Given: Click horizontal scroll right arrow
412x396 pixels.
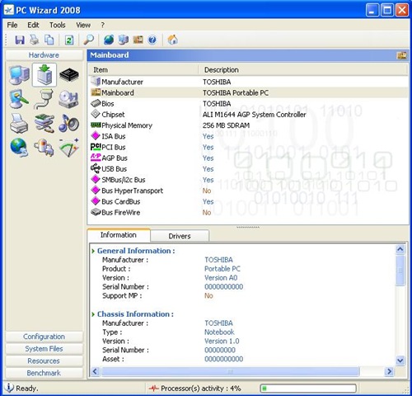Looking at the screenshot, I should pyautogui.click(x=389, y=371).
